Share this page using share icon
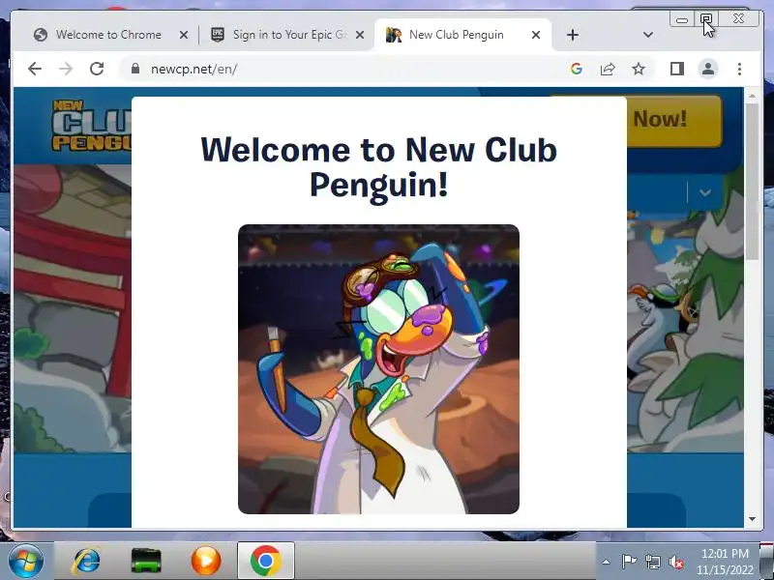The image size is (774, 580). [x=608, y=69]
